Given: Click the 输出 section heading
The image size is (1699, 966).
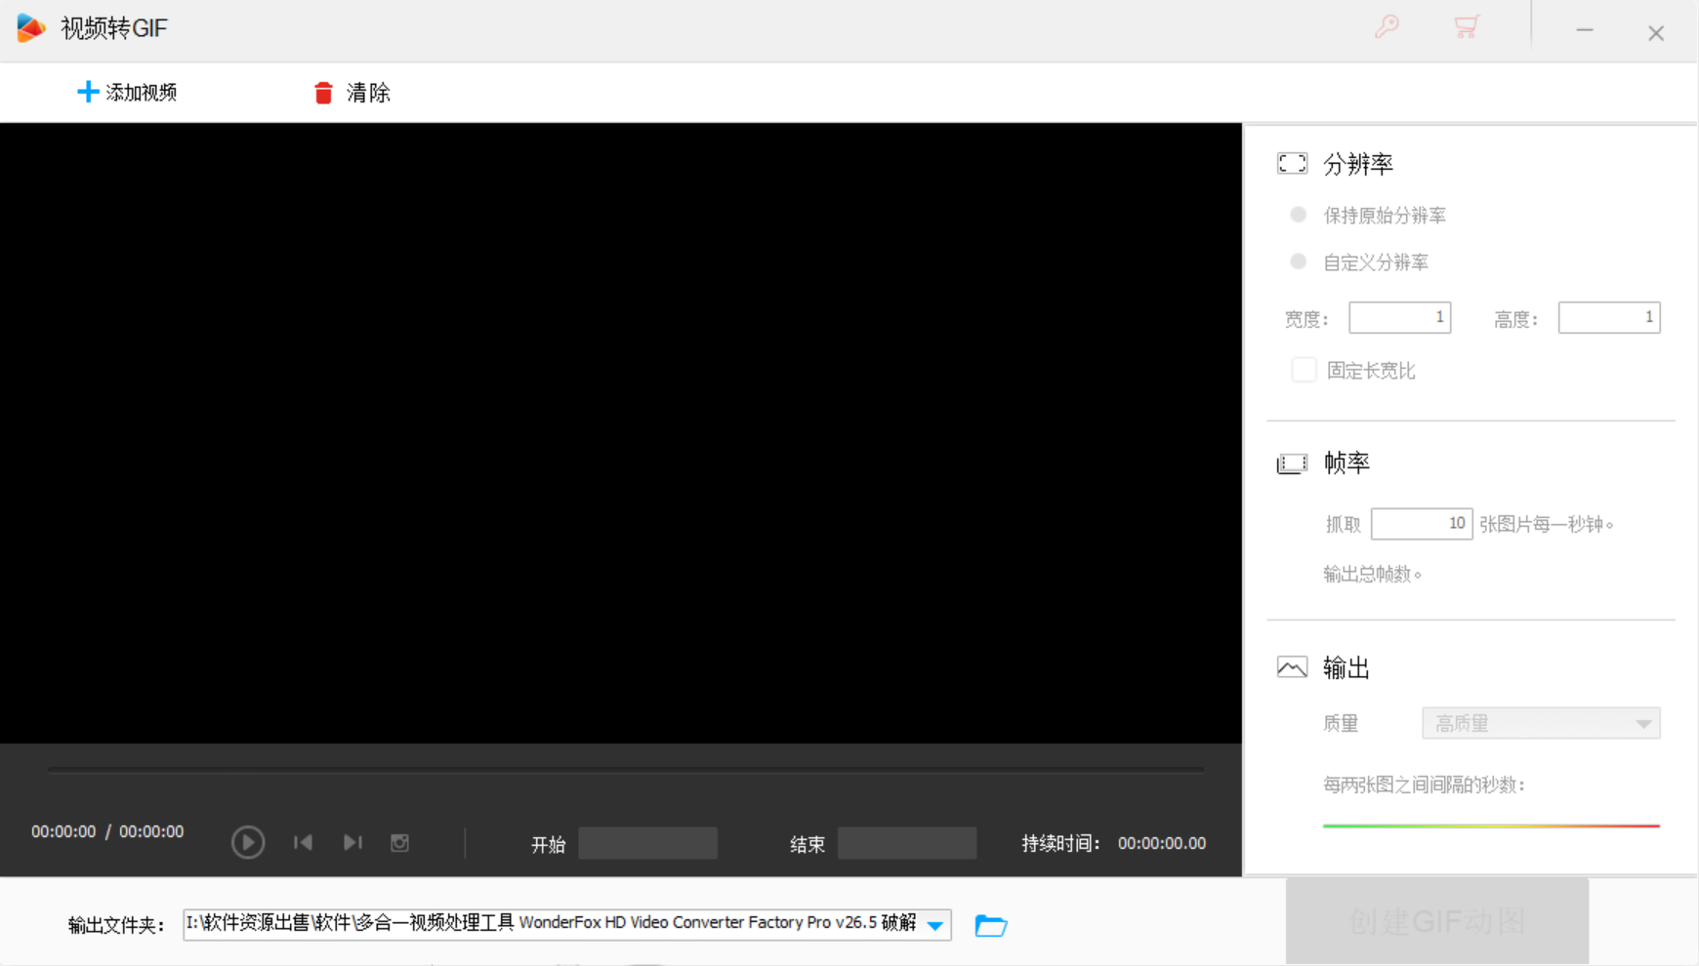Looking at the screenshot, I should [1347, 667].
